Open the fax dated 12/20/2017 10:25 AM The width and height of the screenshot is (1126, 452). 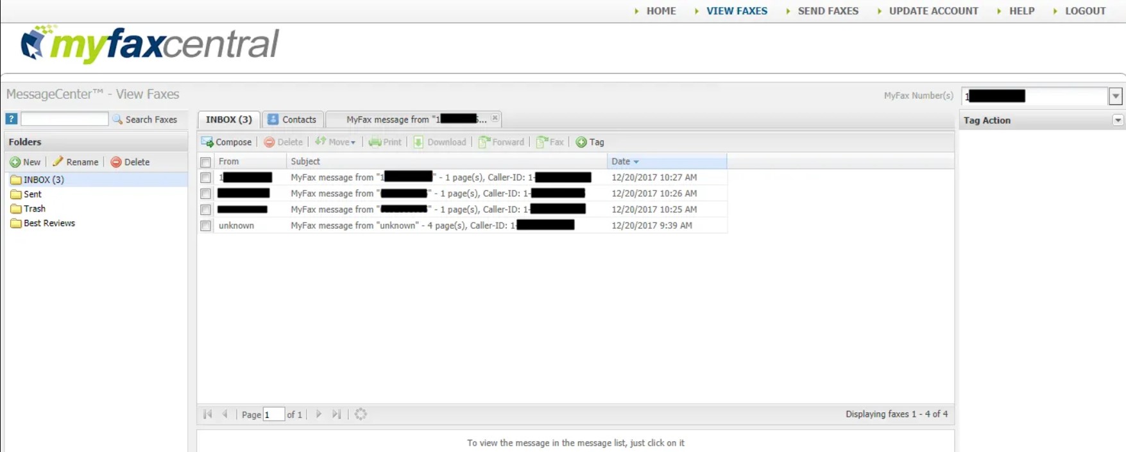pyautogui.click(x=462, y=210)
